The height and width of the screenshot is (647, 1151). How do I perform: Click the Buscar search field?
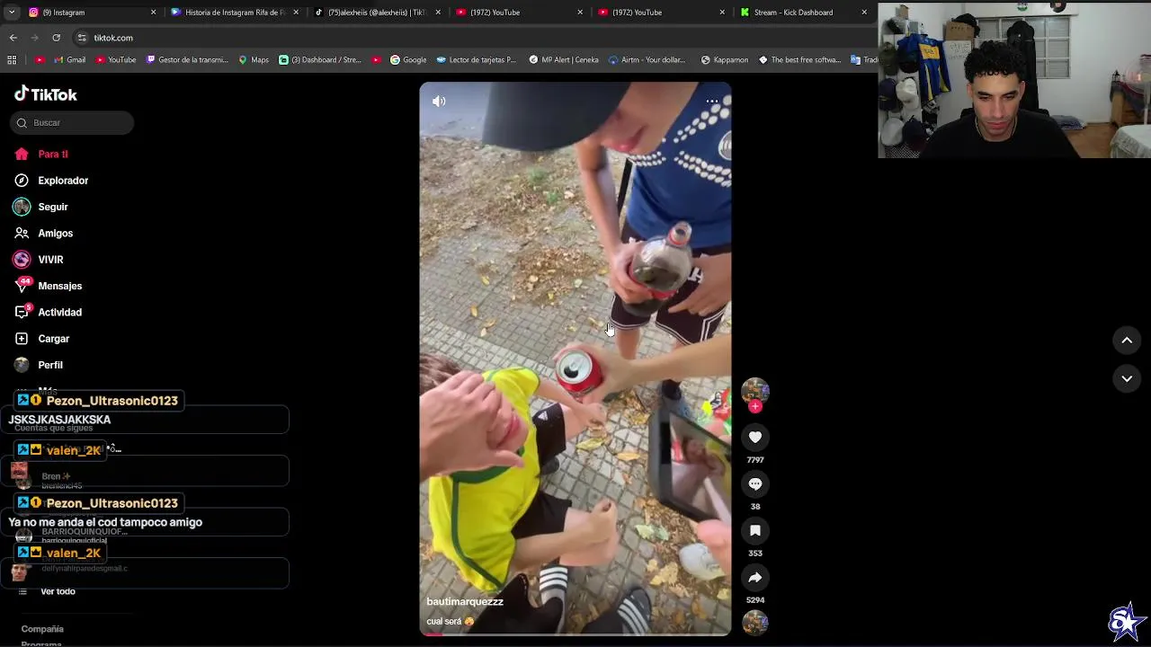pyautogui.click(x=72, y=122)
